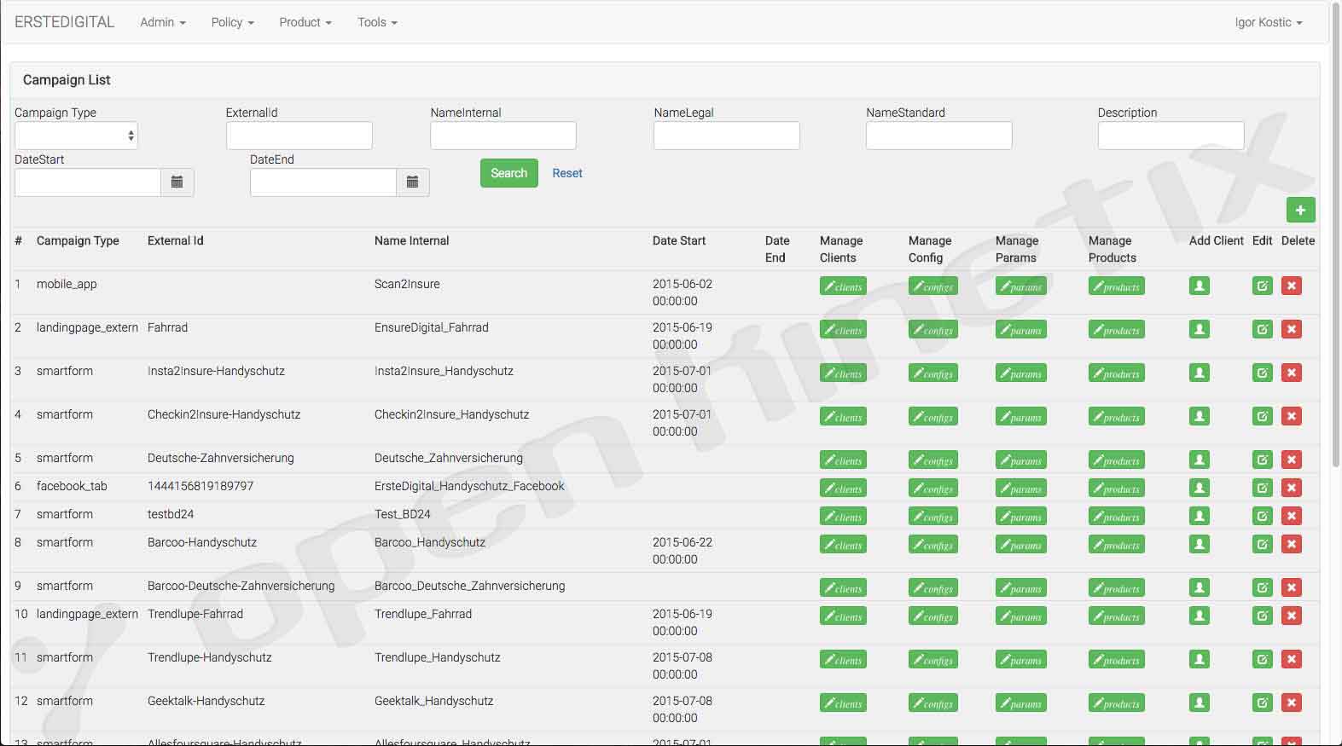Manage products for Barcoo_Deutsche_Zahnversicherung
Viewport: 1342px width, 746px height.
coord(1117,588)
